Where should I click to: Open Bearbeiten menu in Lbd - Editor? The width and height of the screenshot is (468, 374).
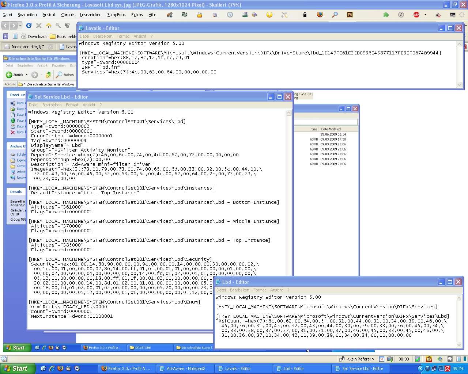click(x=239, y=290)
